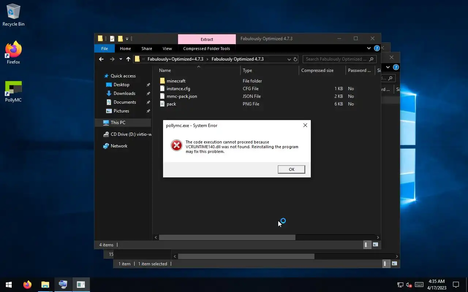
Task: Open Firefox from the taskbar
Action: (x=27, y=285)
